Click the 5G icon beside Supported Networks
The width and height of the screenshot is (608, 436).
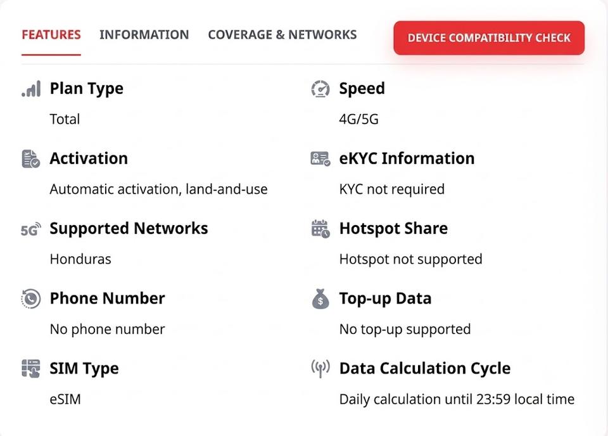(x=31, y=229)
